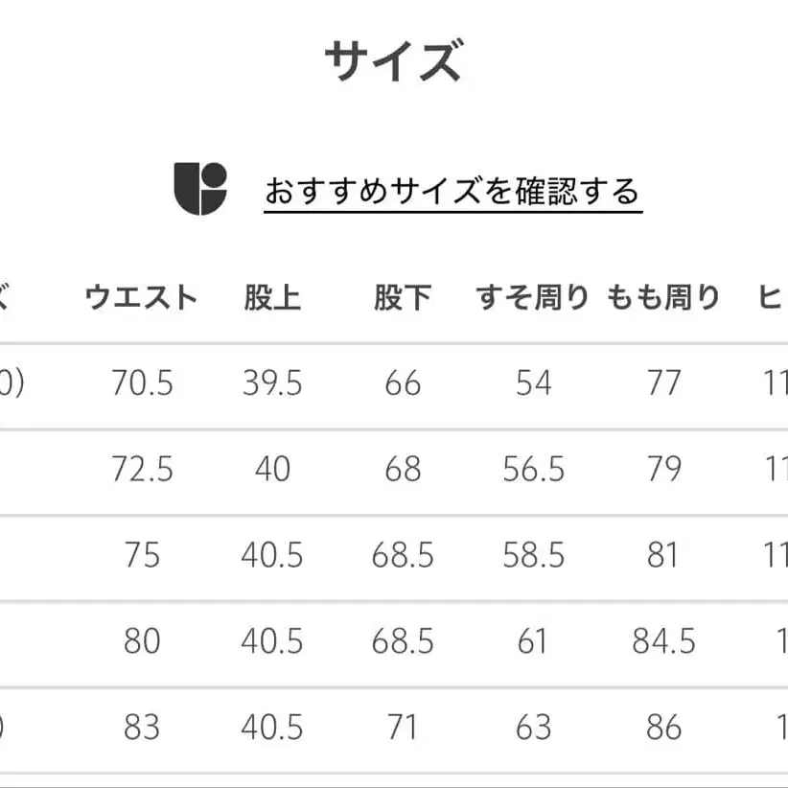The width and height of the screenshot is (788, 788).
Task: Click the 股下 column header
Action: tap(400, 296)
